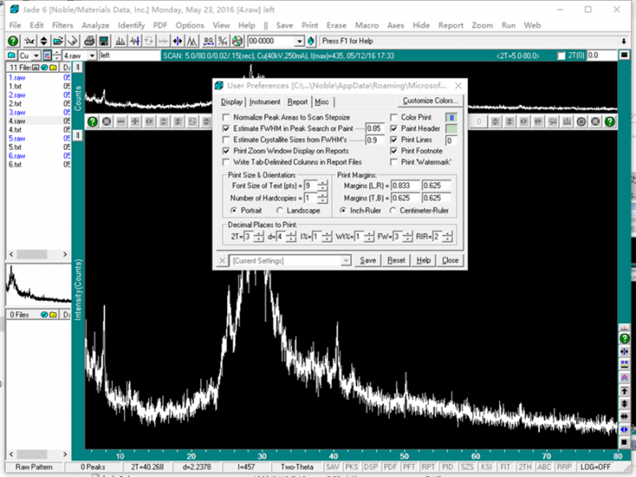Click the pink double chevron sidebar icon
The width and height of the screenshot is (636, 477).
(624, 378)
